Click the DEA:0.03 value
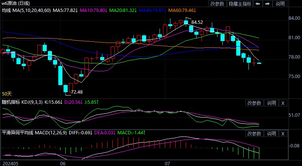 (x=105, y=132)
